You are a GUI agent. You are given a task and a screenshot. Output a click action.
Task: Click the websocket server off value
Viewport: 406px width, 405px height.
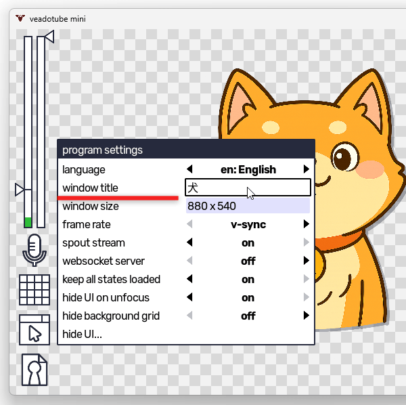pyautogui.click(x=248, y=261)
